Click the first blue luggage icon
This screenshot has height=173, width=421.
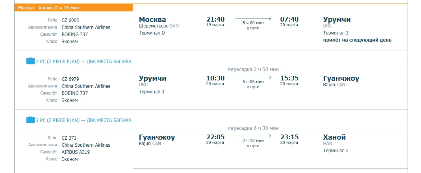tap(30, 61)
